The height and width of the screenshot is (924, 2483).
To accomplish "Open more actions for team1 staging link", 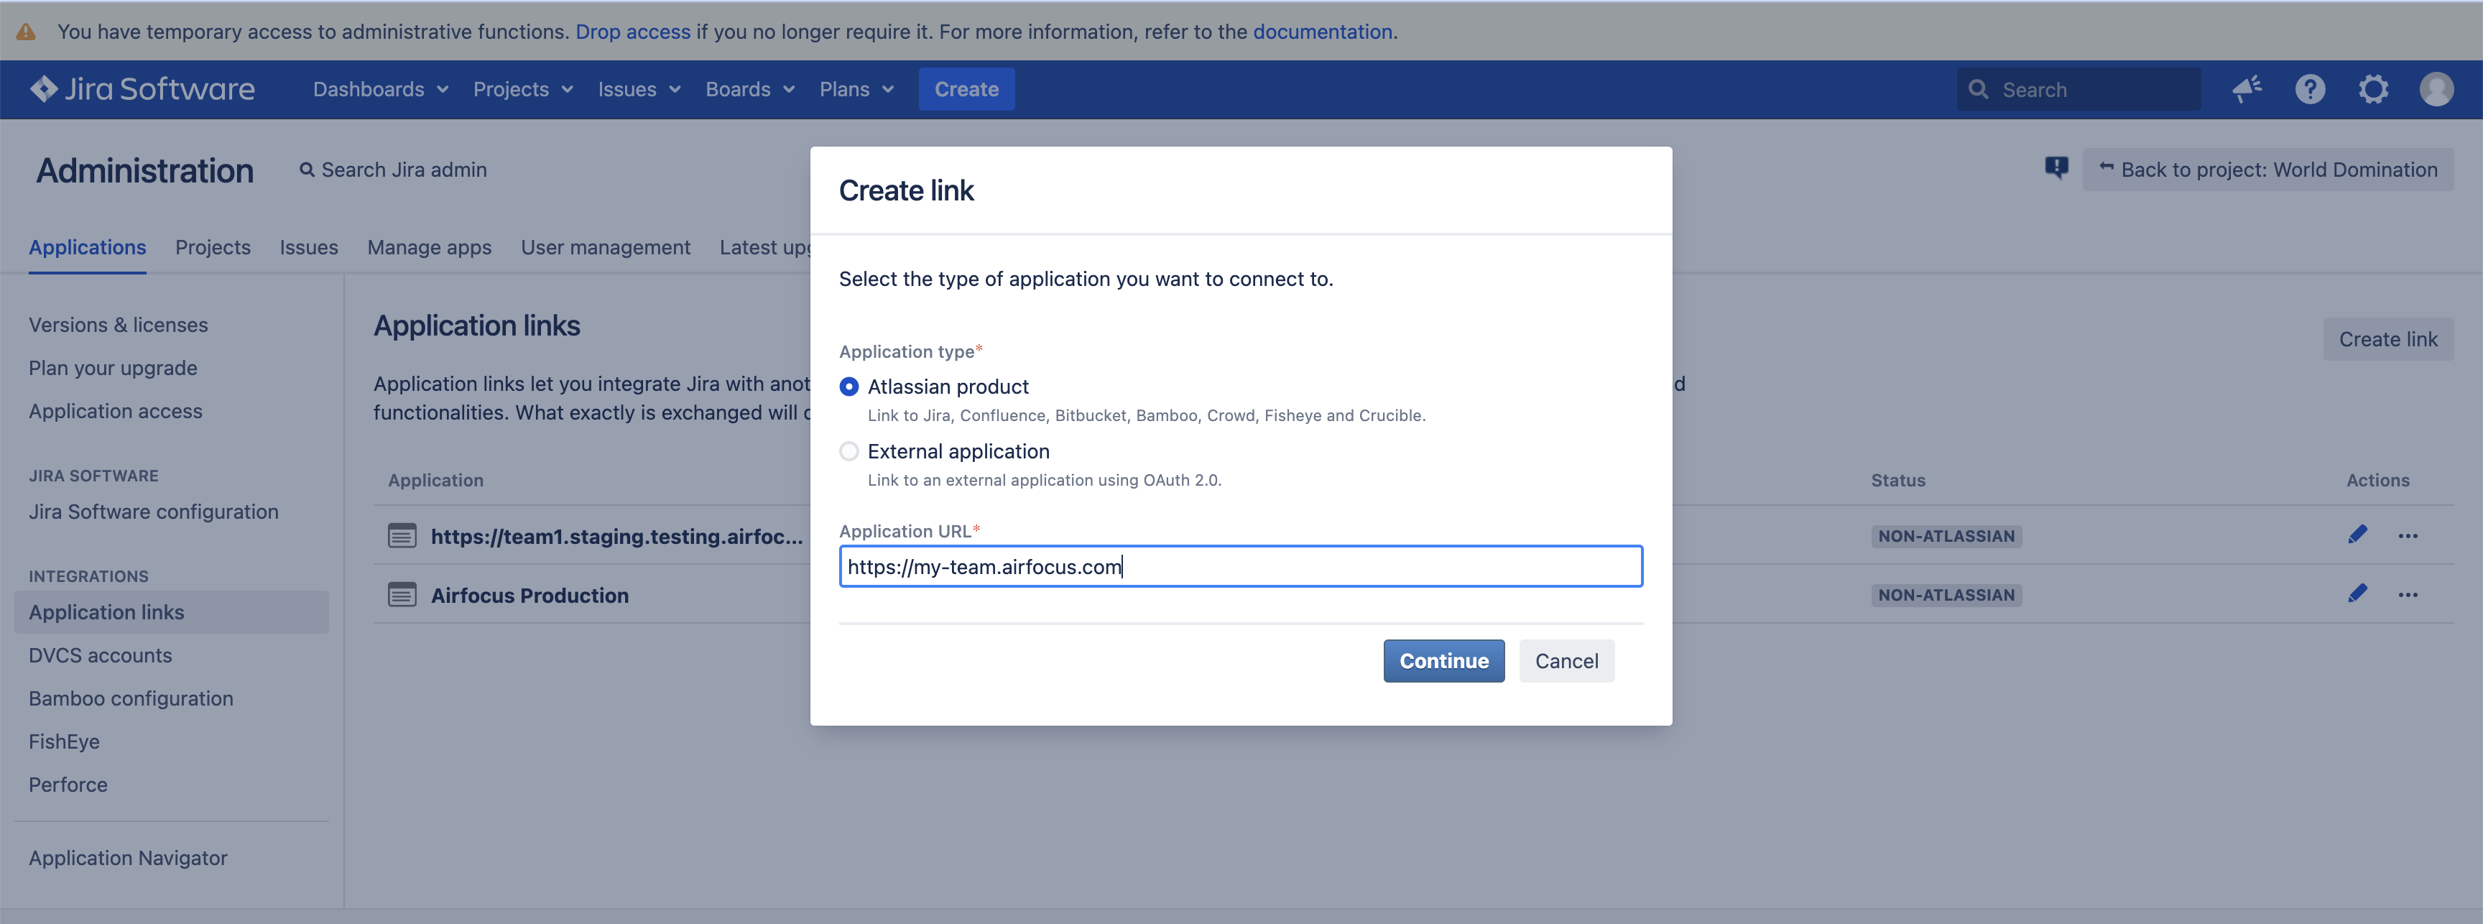I will pos(2408,536).
